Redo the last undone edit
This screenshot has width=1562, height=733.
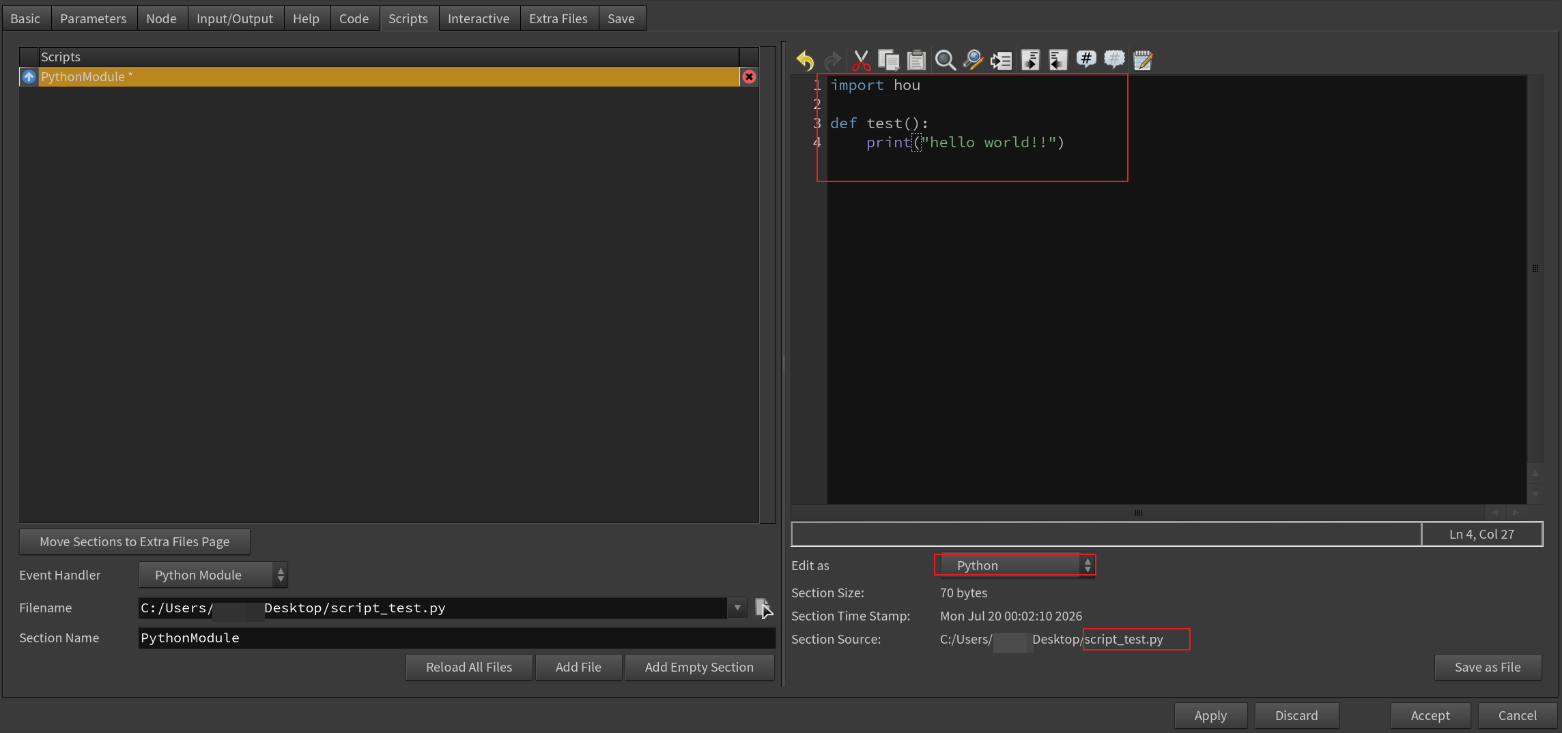coord(832,61)
